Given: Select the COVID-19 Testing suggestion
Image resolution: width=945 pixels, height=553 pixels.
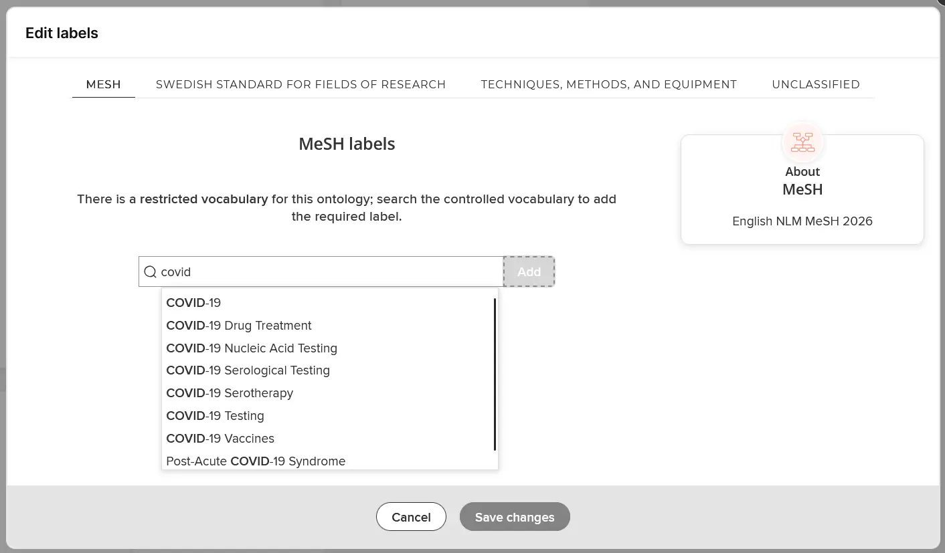Looking at the screenshot, I should click(215, 416).
